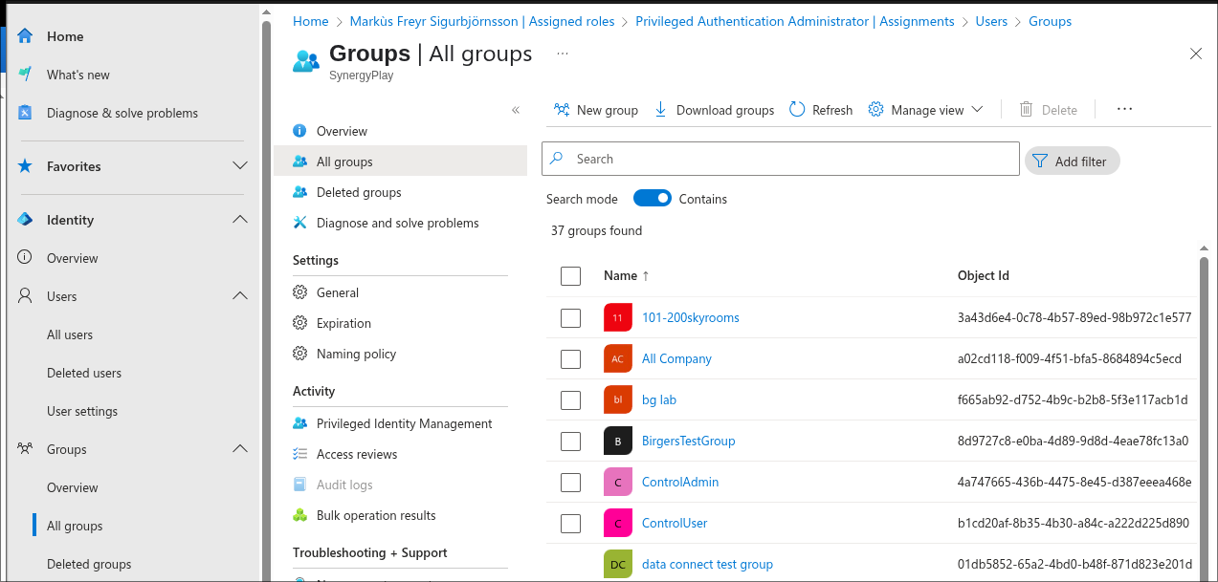The image size is (1218, 582).
Task: Click Diagnose & solve problems wrench icon
Action: [26, 113]
